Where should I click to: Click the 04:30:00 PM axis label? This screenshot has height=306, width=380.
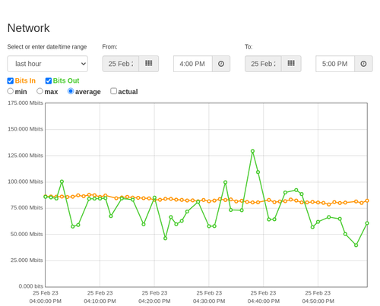pos(209,301)
